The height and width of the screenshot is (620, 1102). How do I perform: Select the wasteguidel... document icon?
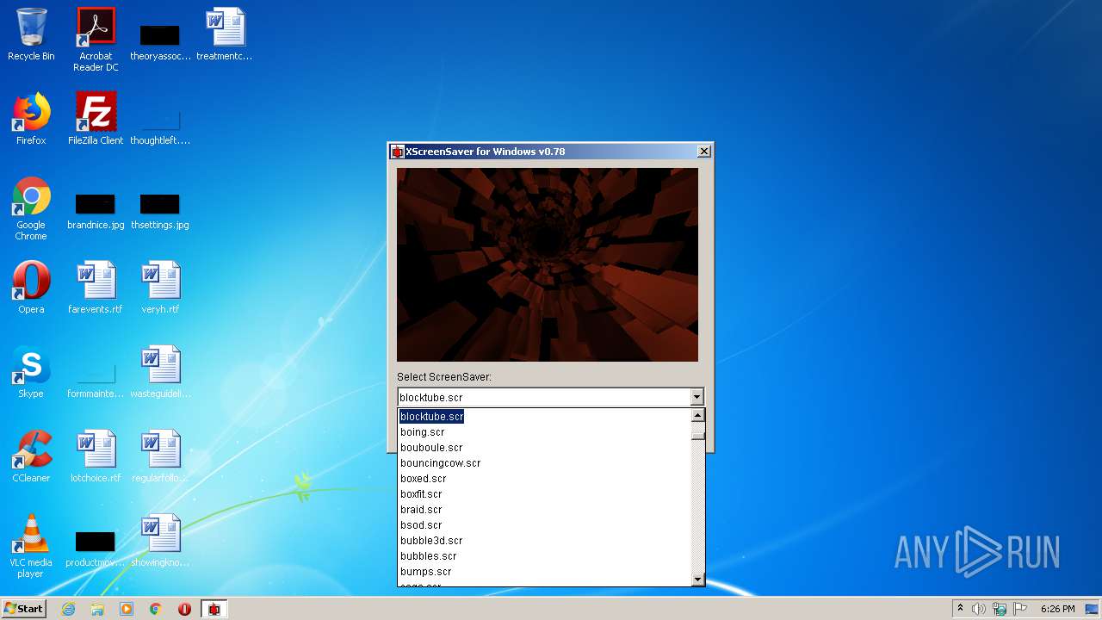click(x=160, y=372)
